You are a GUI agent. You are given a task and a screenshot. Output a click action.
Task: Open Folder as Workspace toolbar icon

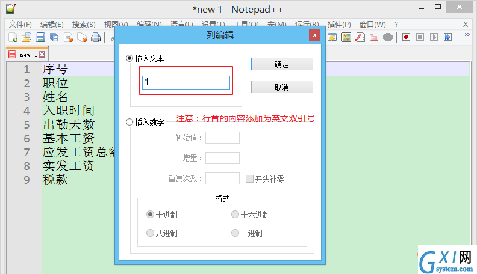coord(374,37)
